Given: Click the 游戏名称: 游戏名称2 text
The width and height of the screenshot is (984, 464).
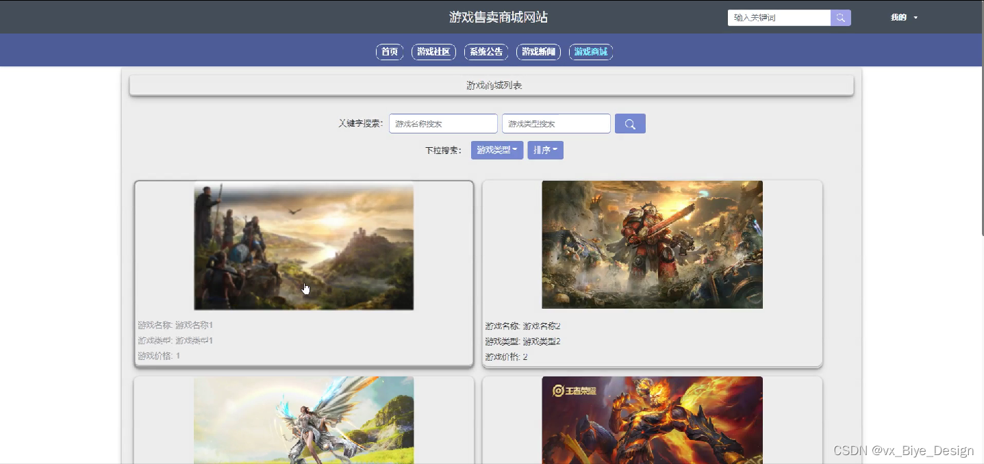Looking at the screenshot, I should 523,326.
